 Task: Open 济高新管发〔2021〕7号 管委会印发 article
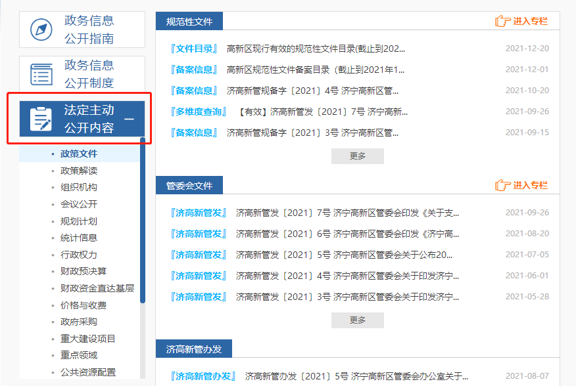[x=347, y=213]
